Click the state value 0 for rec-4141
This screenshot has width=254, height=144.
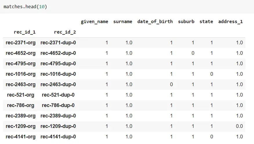(x=212, y=137)
